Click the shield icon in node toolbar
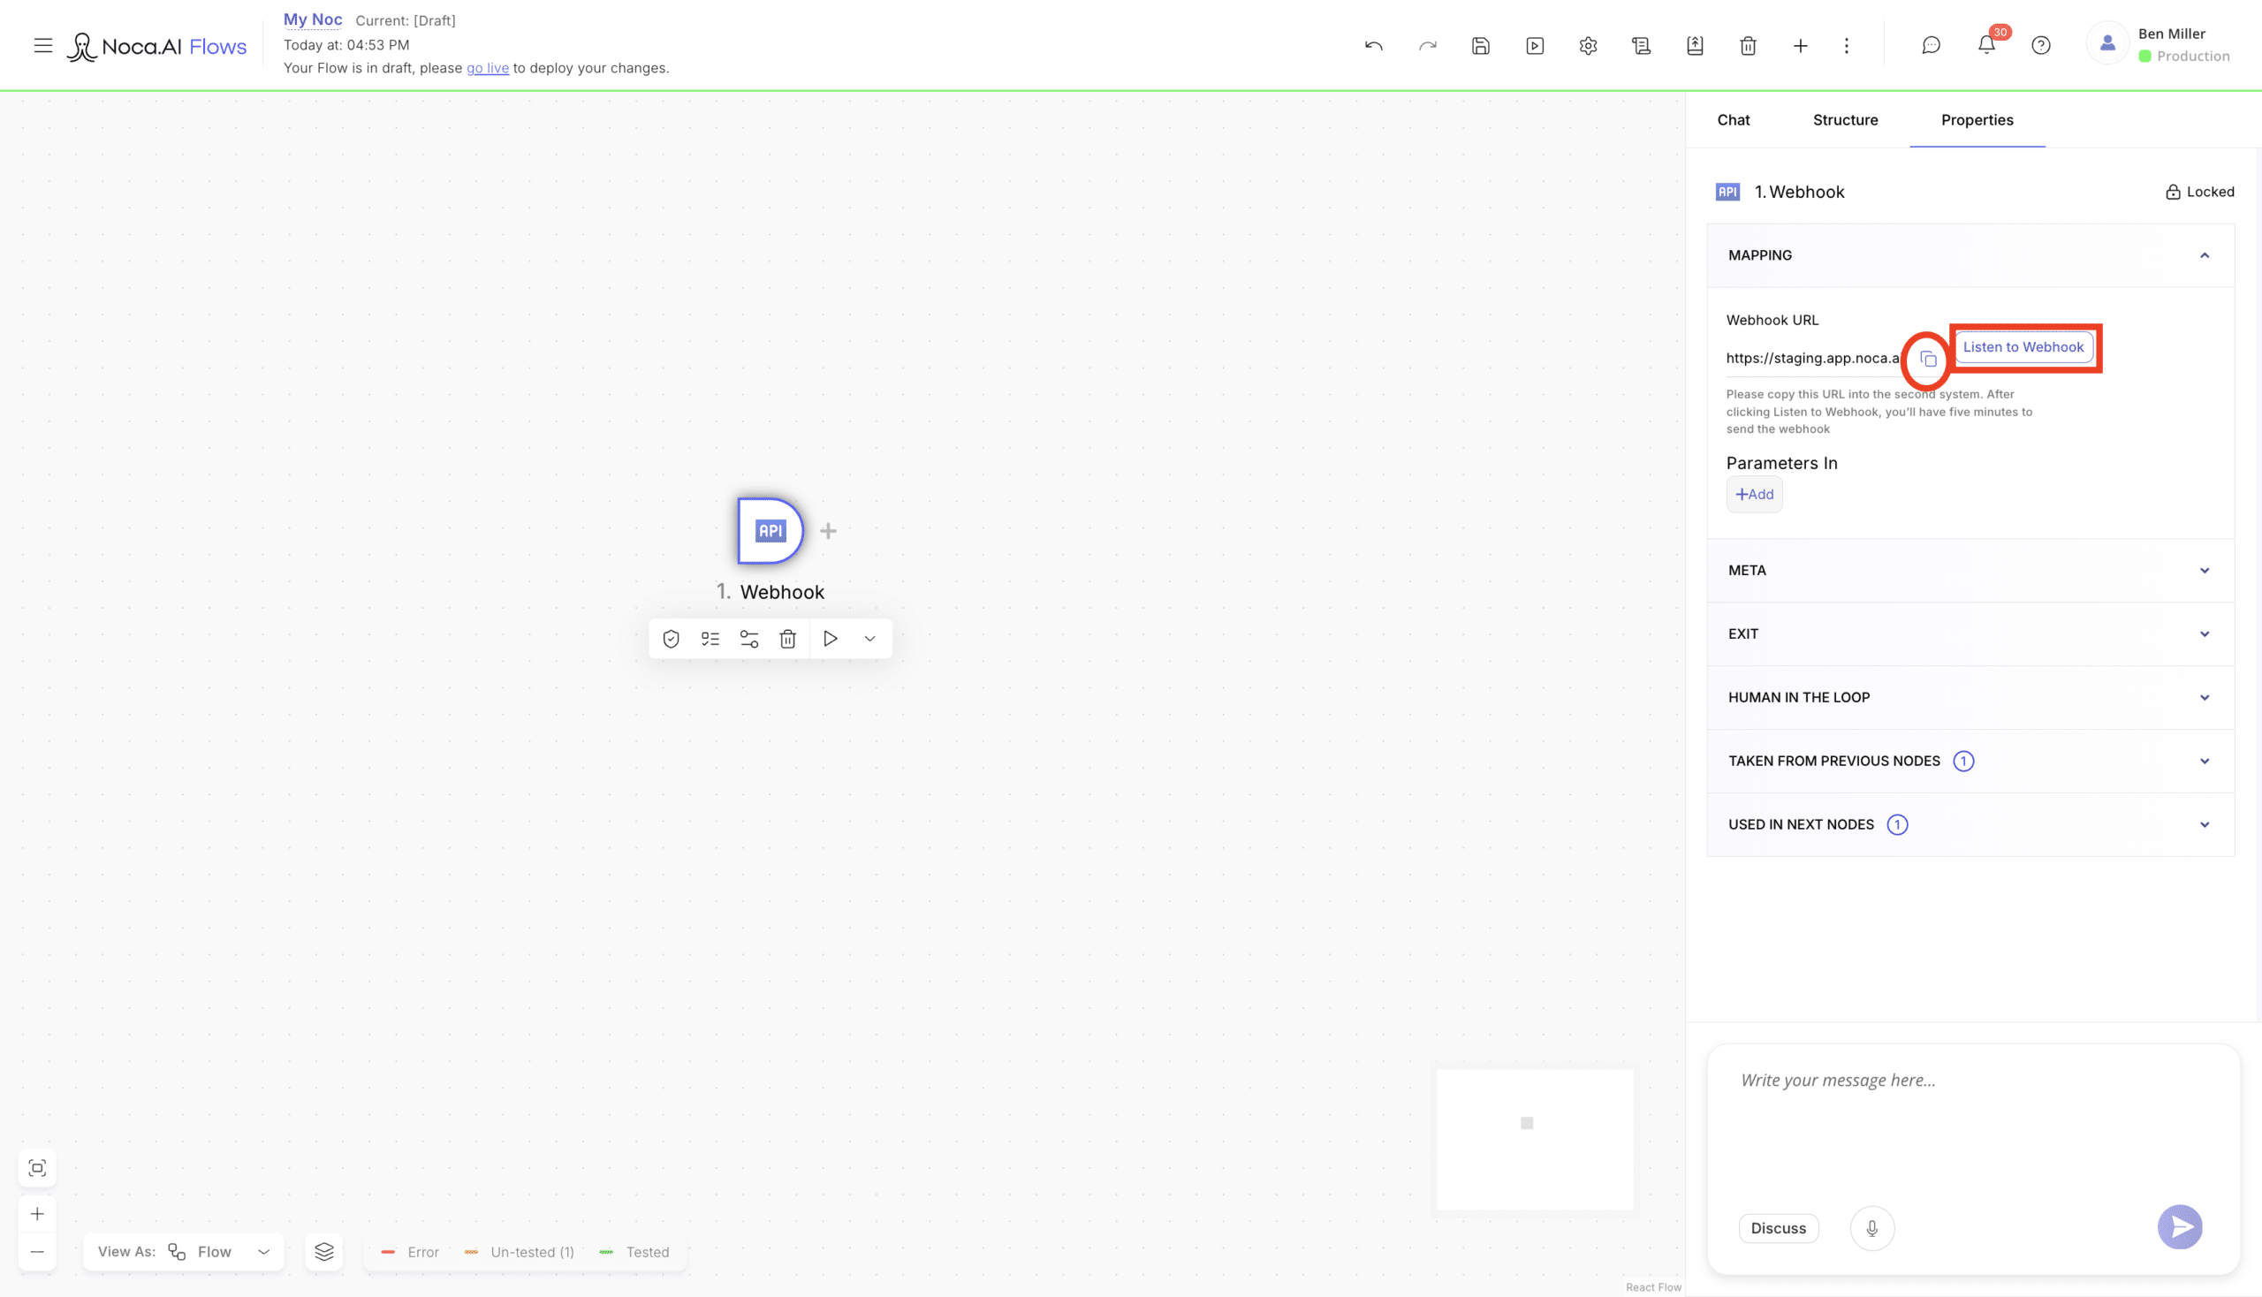The width and height of the screenshot is (2262, 1297). (671, 639)
